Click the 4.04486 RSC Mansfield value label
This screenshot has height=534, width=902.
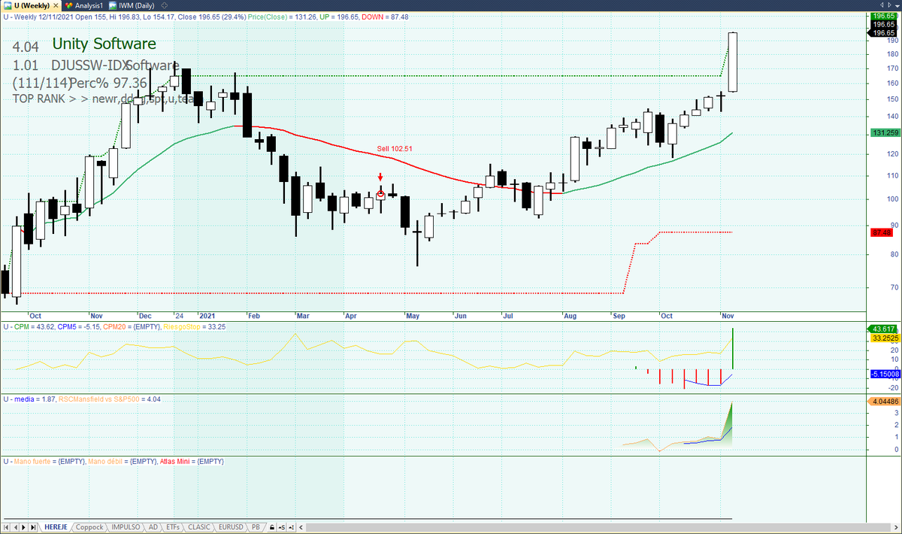click(x=884, y=401)
